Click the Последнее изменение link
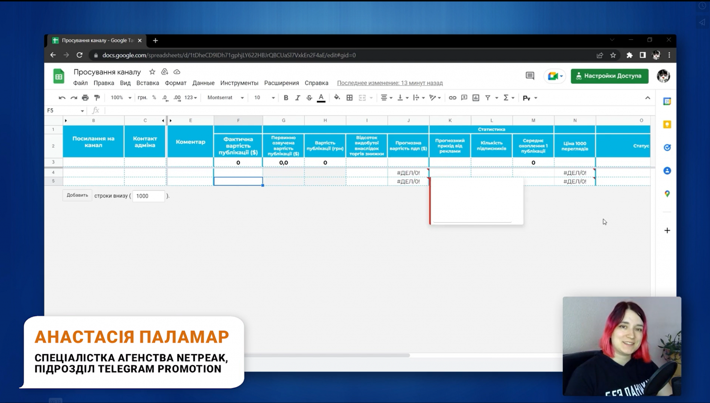Viewport: 710px width, 403px height. (390, 83)
